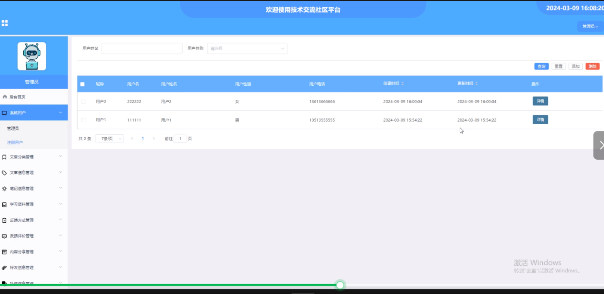Screen dimensions: 604x294
Task: Focus the 前往 page number input
Action: tap(180, 139)
